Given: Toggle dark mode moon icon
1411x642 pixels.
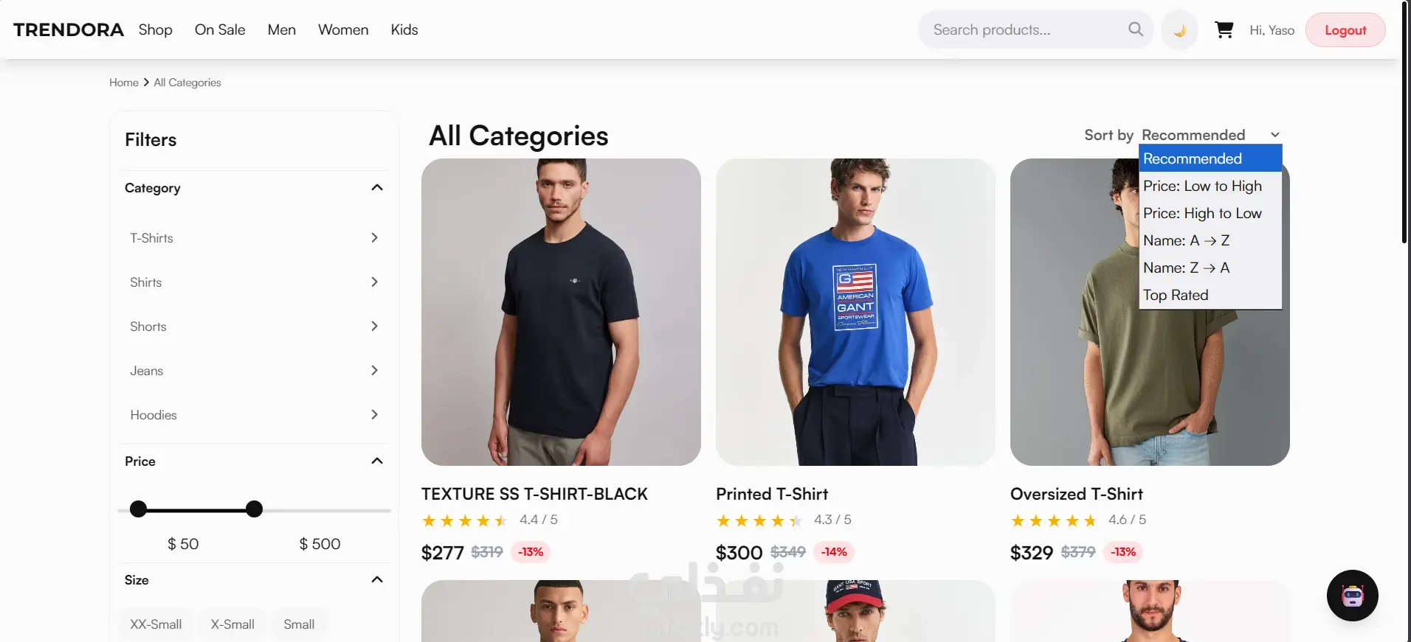Looking at the screenshot, I should 1179,30.
